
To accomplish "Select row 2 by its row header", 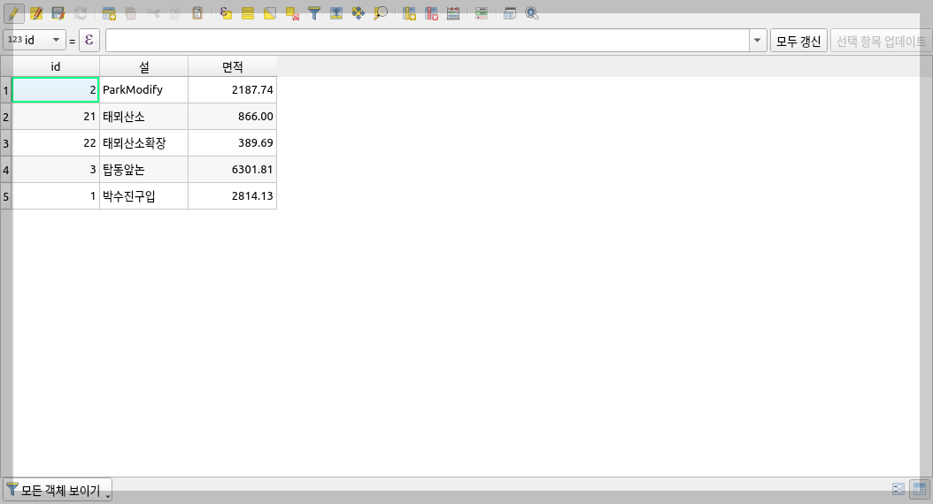I will [x=6, y=117].
